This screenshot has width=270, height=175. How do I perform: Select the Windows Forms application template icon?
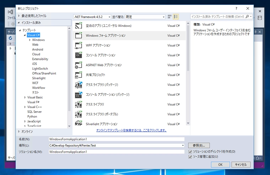[79, 35]
